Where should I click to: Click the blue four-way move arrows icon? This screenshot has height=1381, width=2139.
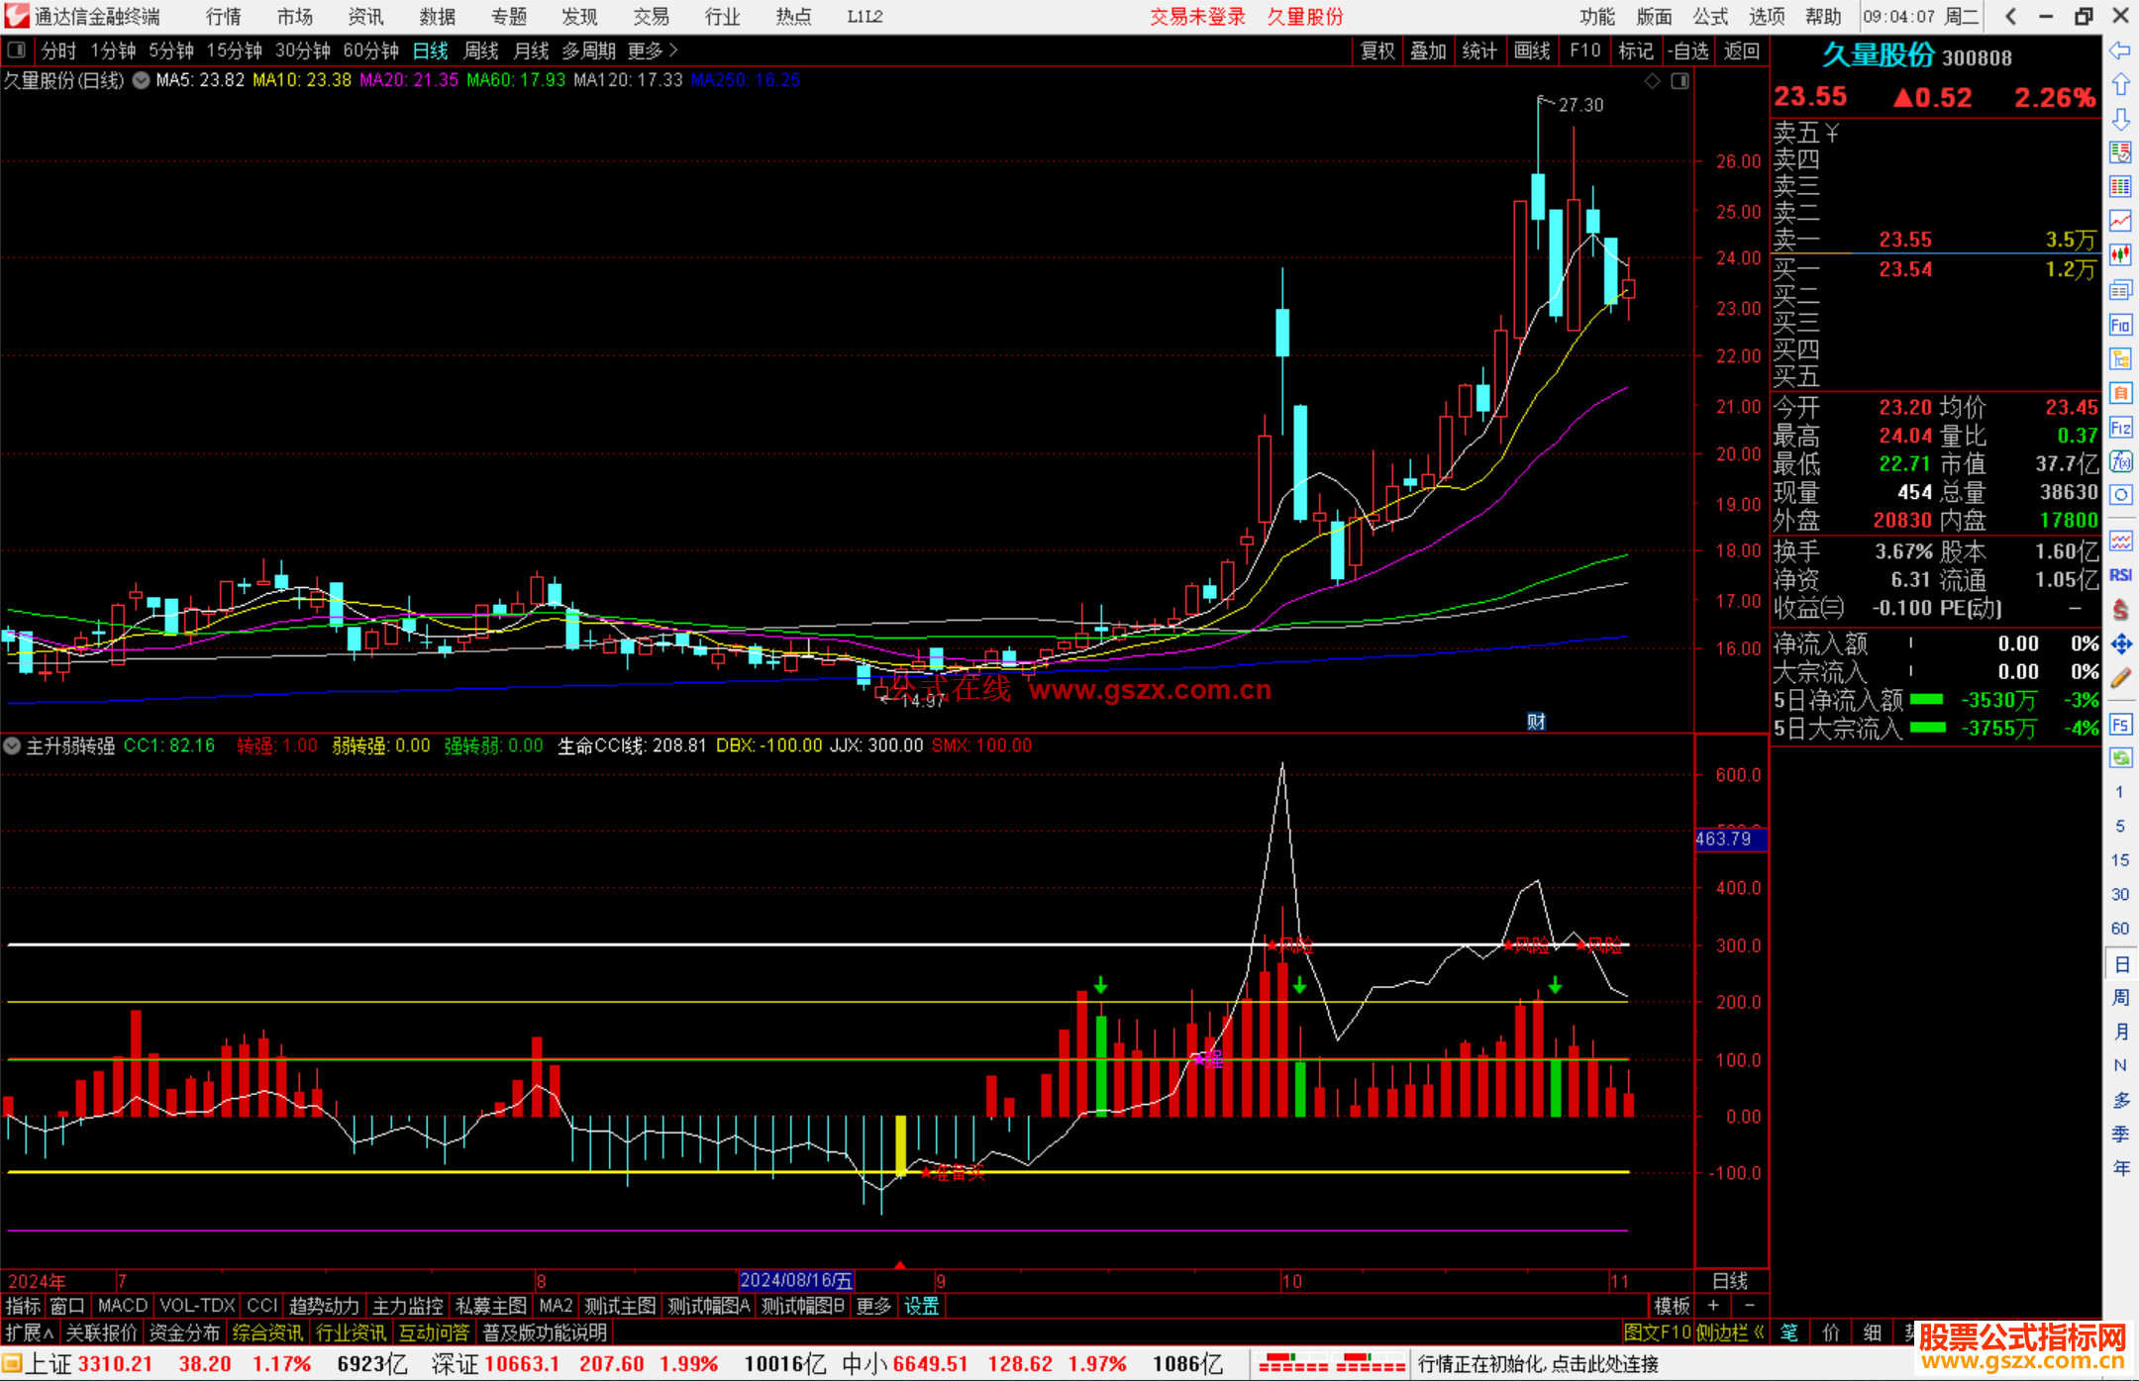[2120, 644]
